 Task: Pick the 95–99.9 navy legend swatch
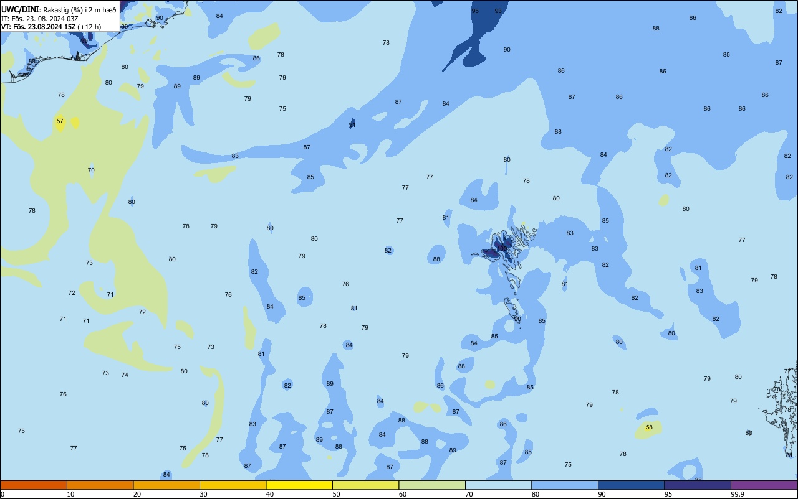point(698,485)
